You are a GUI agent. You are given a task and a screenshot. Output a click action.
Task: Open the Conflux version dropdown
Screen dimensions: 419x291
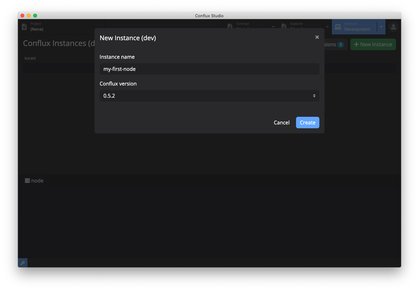(x=209, y=96)
